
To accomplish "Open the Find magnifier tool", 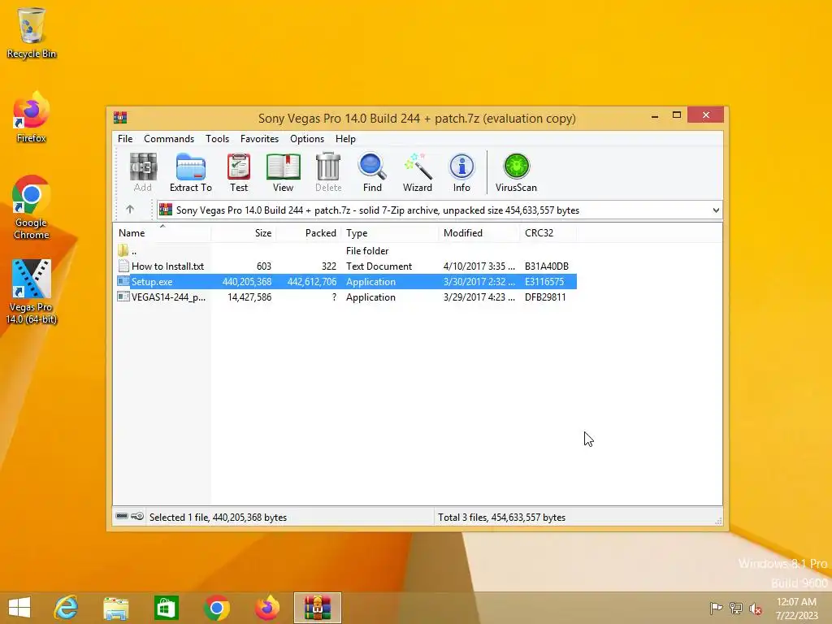I will click(372, 172).
